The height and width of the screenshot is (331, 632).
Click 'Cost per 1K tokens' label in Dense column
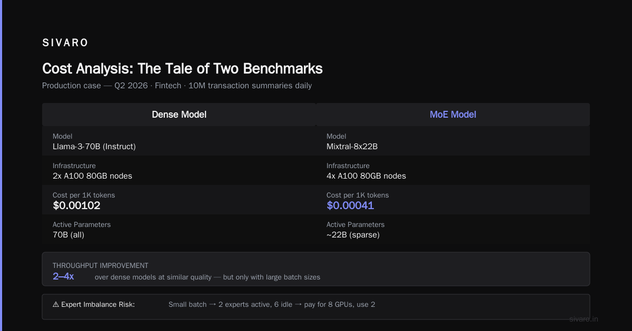tap(84, 195)
